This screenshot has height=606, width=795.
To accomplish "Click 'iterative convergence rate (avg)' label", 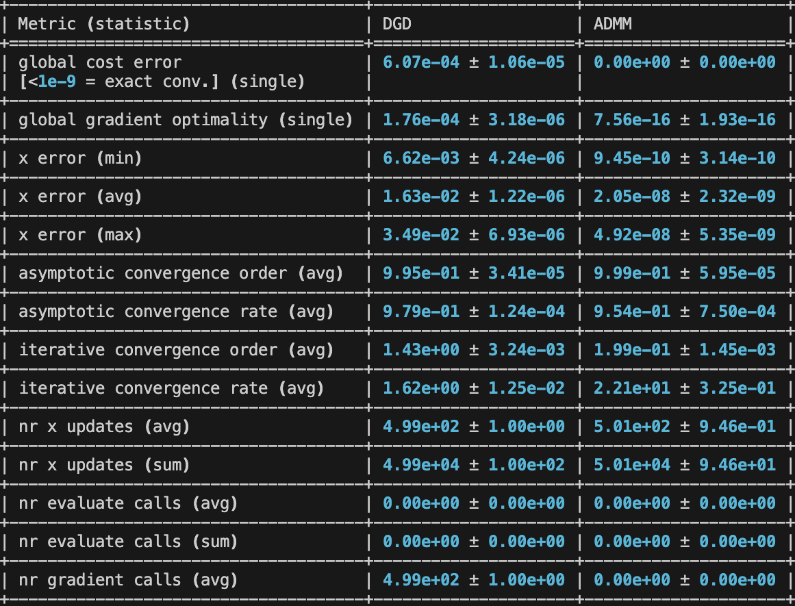I will pos(171,388).
